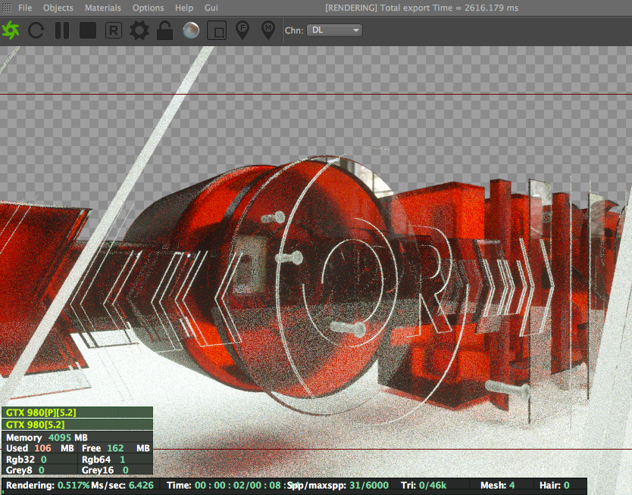Image resolution: width=632 pixels, height=495 pixels.
Task: Open the Chn channel dropdown
Action: click(x=334, y=30)
